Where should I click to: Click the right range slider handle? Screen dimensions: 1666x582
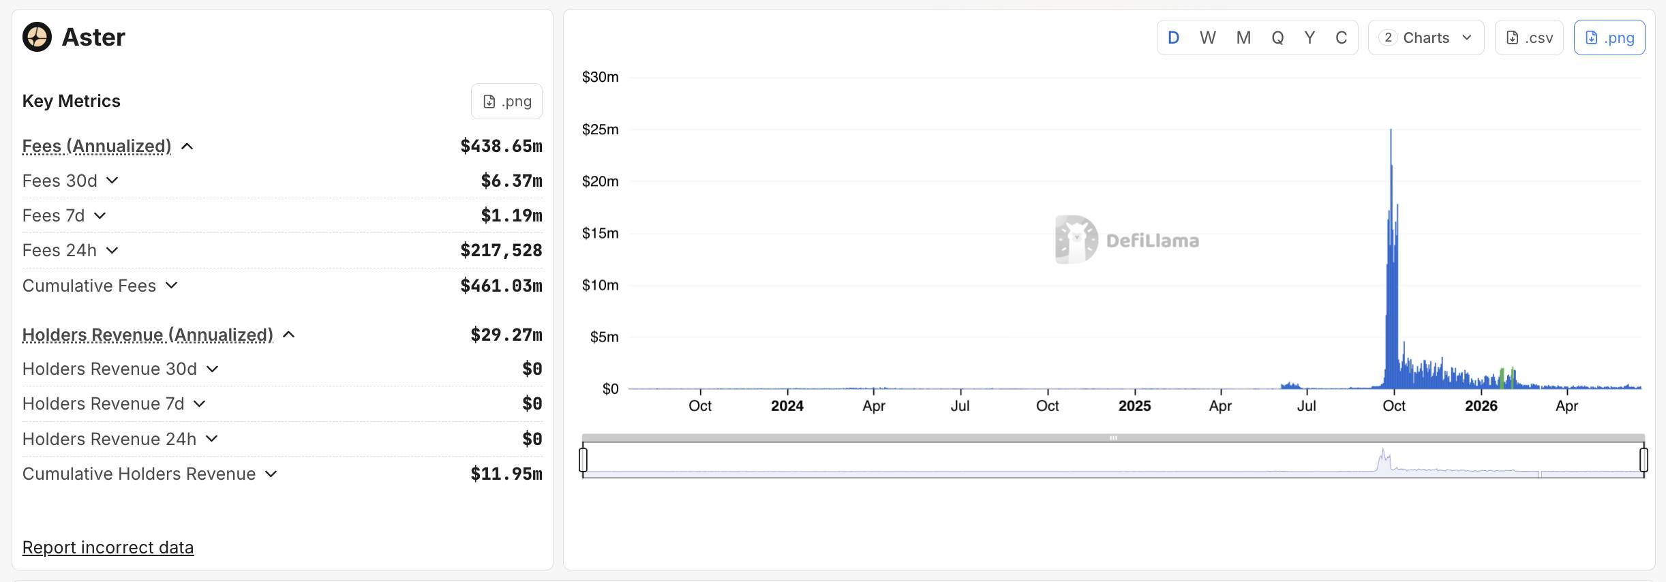pyautogui.click(x=1644, y=459)
